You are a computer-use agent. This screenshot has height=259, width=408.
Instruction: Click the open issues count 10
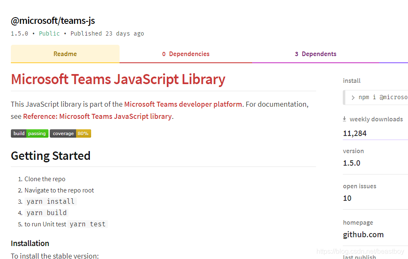coord(347,198)
